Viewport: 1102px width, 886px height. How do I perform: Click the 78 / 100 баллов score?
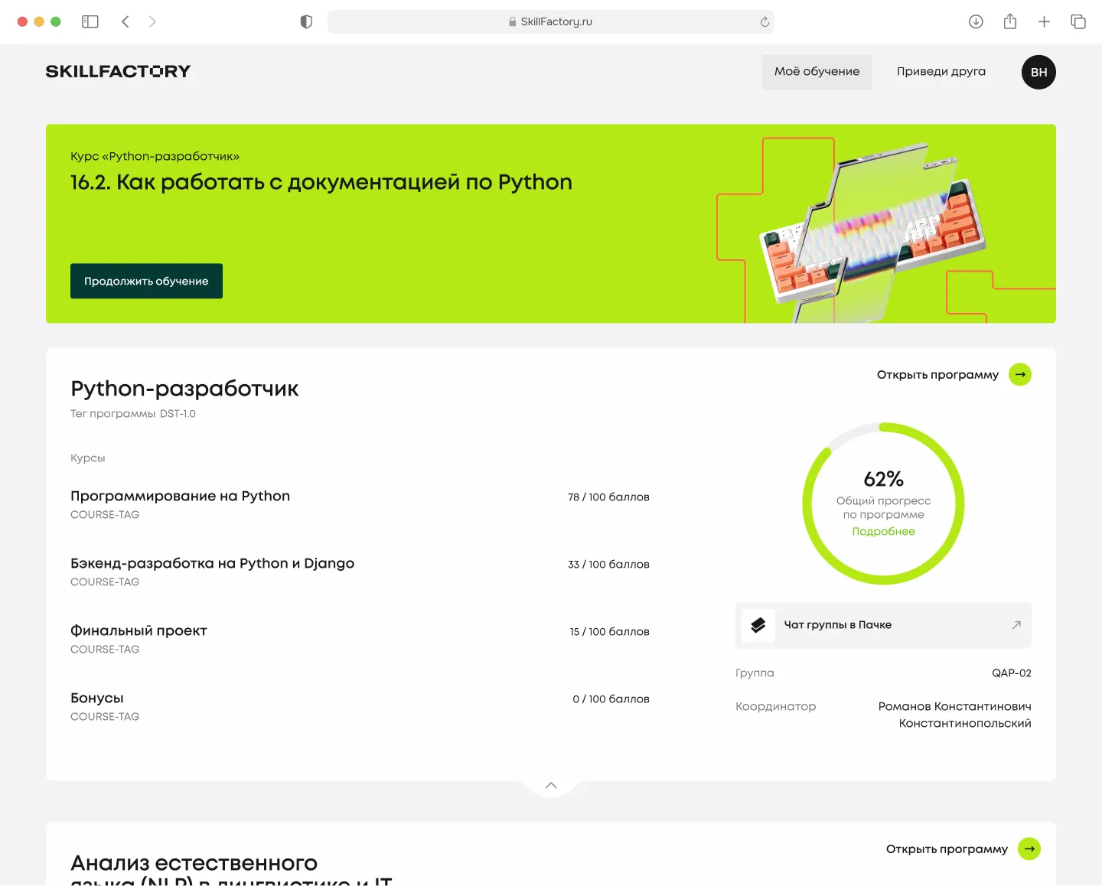[x=608, y=497]
